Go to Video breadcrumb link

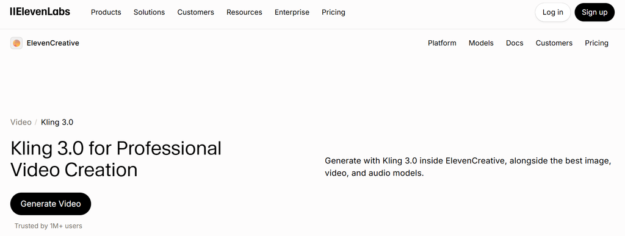(21, 122)
